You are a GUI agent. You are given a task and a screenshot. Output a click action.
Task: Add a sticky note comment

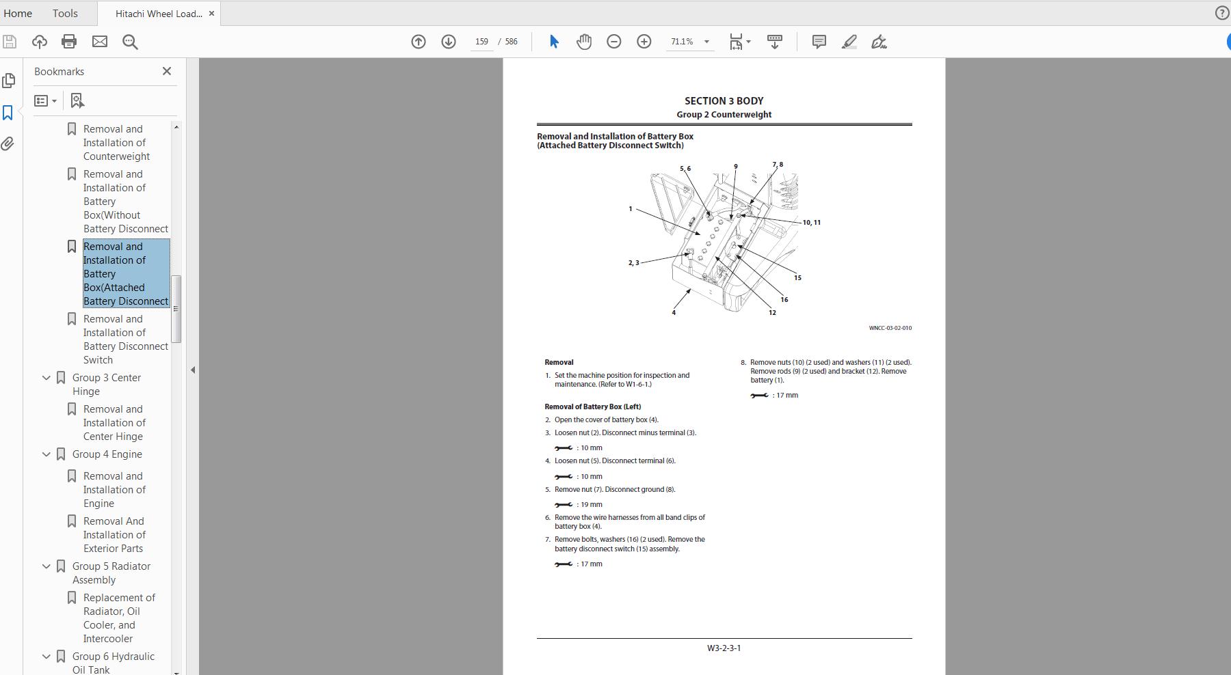click(819, 42)
